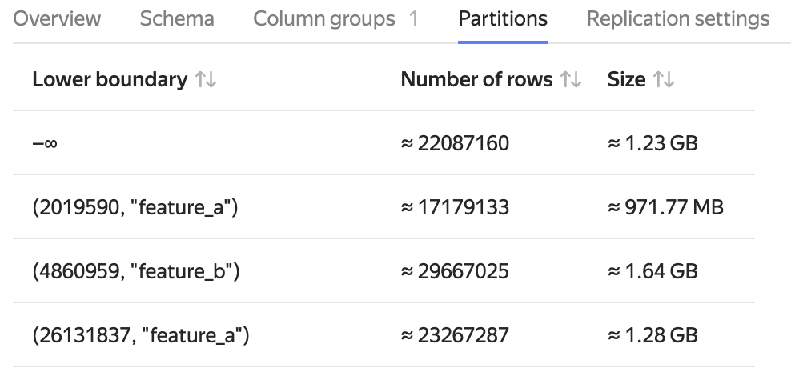The image size is (791, 376).
Task: Select the Partitions tab
Action: point(503,19)
